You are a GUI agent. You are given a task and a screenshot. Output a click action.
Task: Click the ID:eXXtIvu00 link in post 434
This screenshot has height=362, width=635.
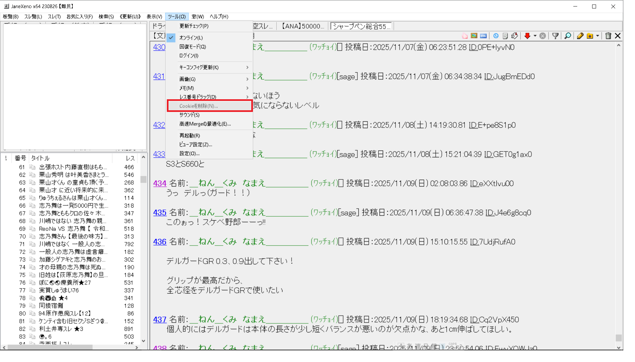tap(492, 184)
